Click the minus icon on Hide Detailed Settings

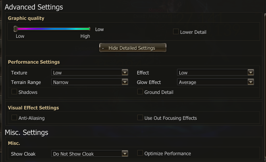103,48
